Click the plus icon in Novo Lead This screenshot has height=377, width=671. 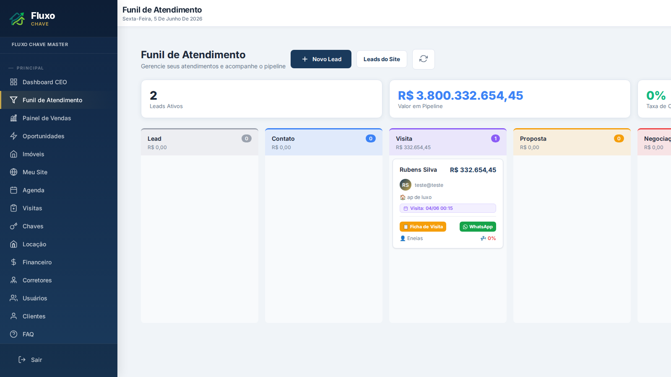(305, 59)
